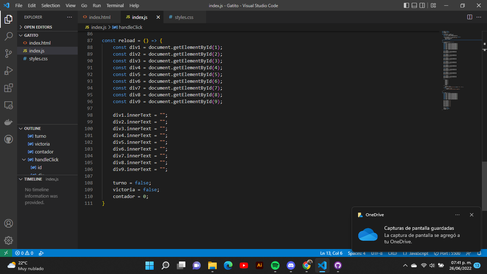Collapse the GATITO folder section
The height and width of the screenshot is (274, 487).
(x=47, y=35)
